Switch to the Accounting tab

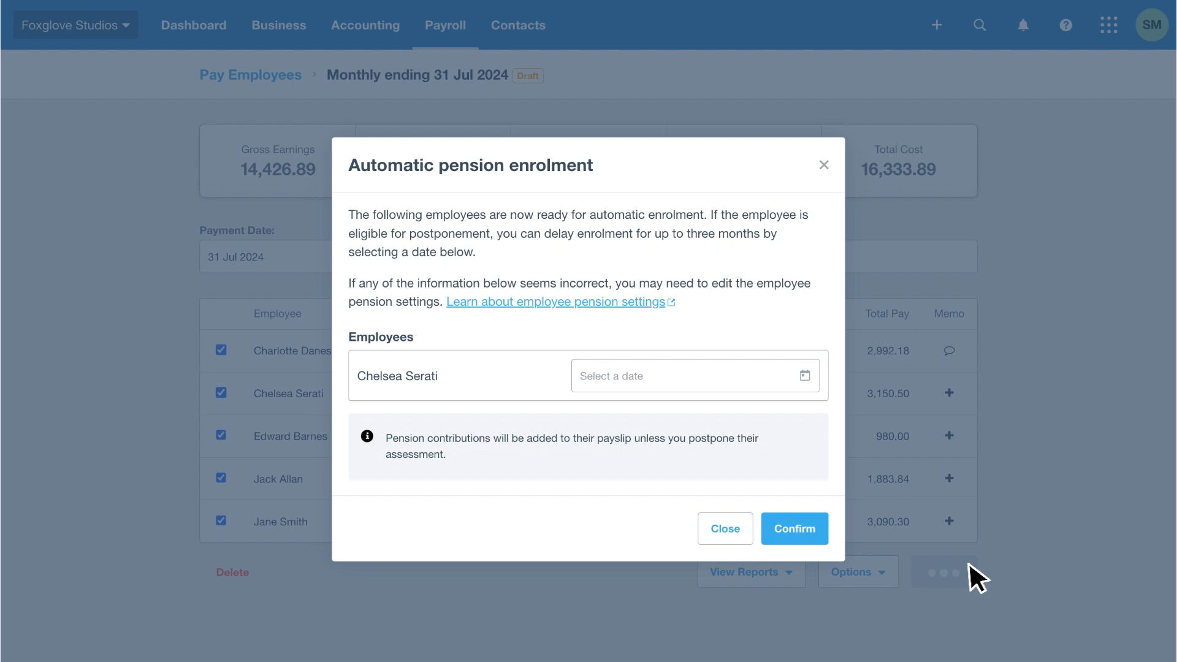(x=365, y=25)
